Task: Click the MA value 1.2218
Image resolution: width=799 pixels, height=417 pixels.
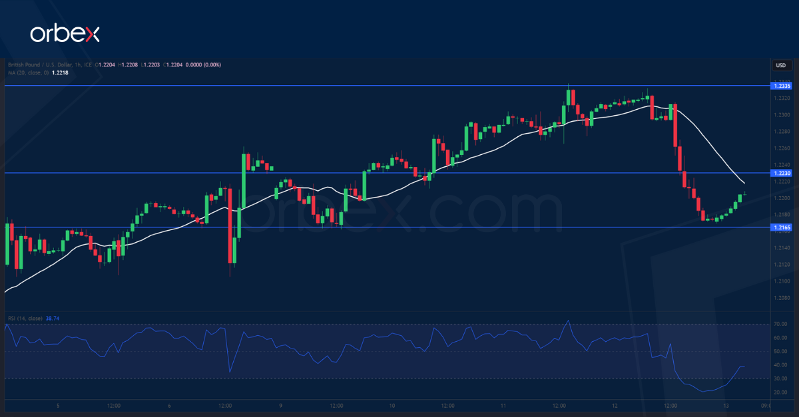Action: [x=59, y=72]
